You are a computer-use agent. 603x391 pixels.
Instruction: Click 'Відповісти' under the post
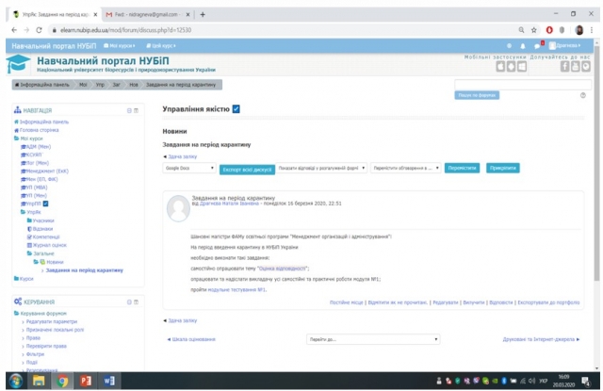tap(500, 302)
